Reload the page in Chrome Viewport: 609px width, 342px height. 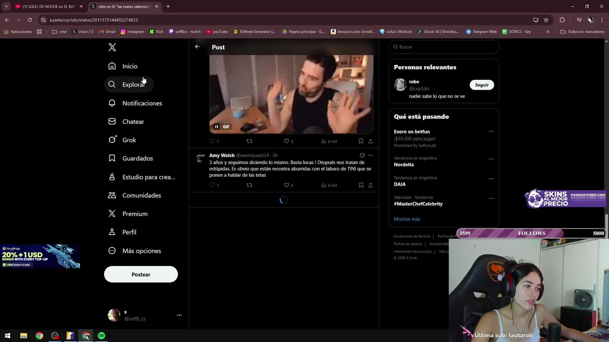coord(29,20)
